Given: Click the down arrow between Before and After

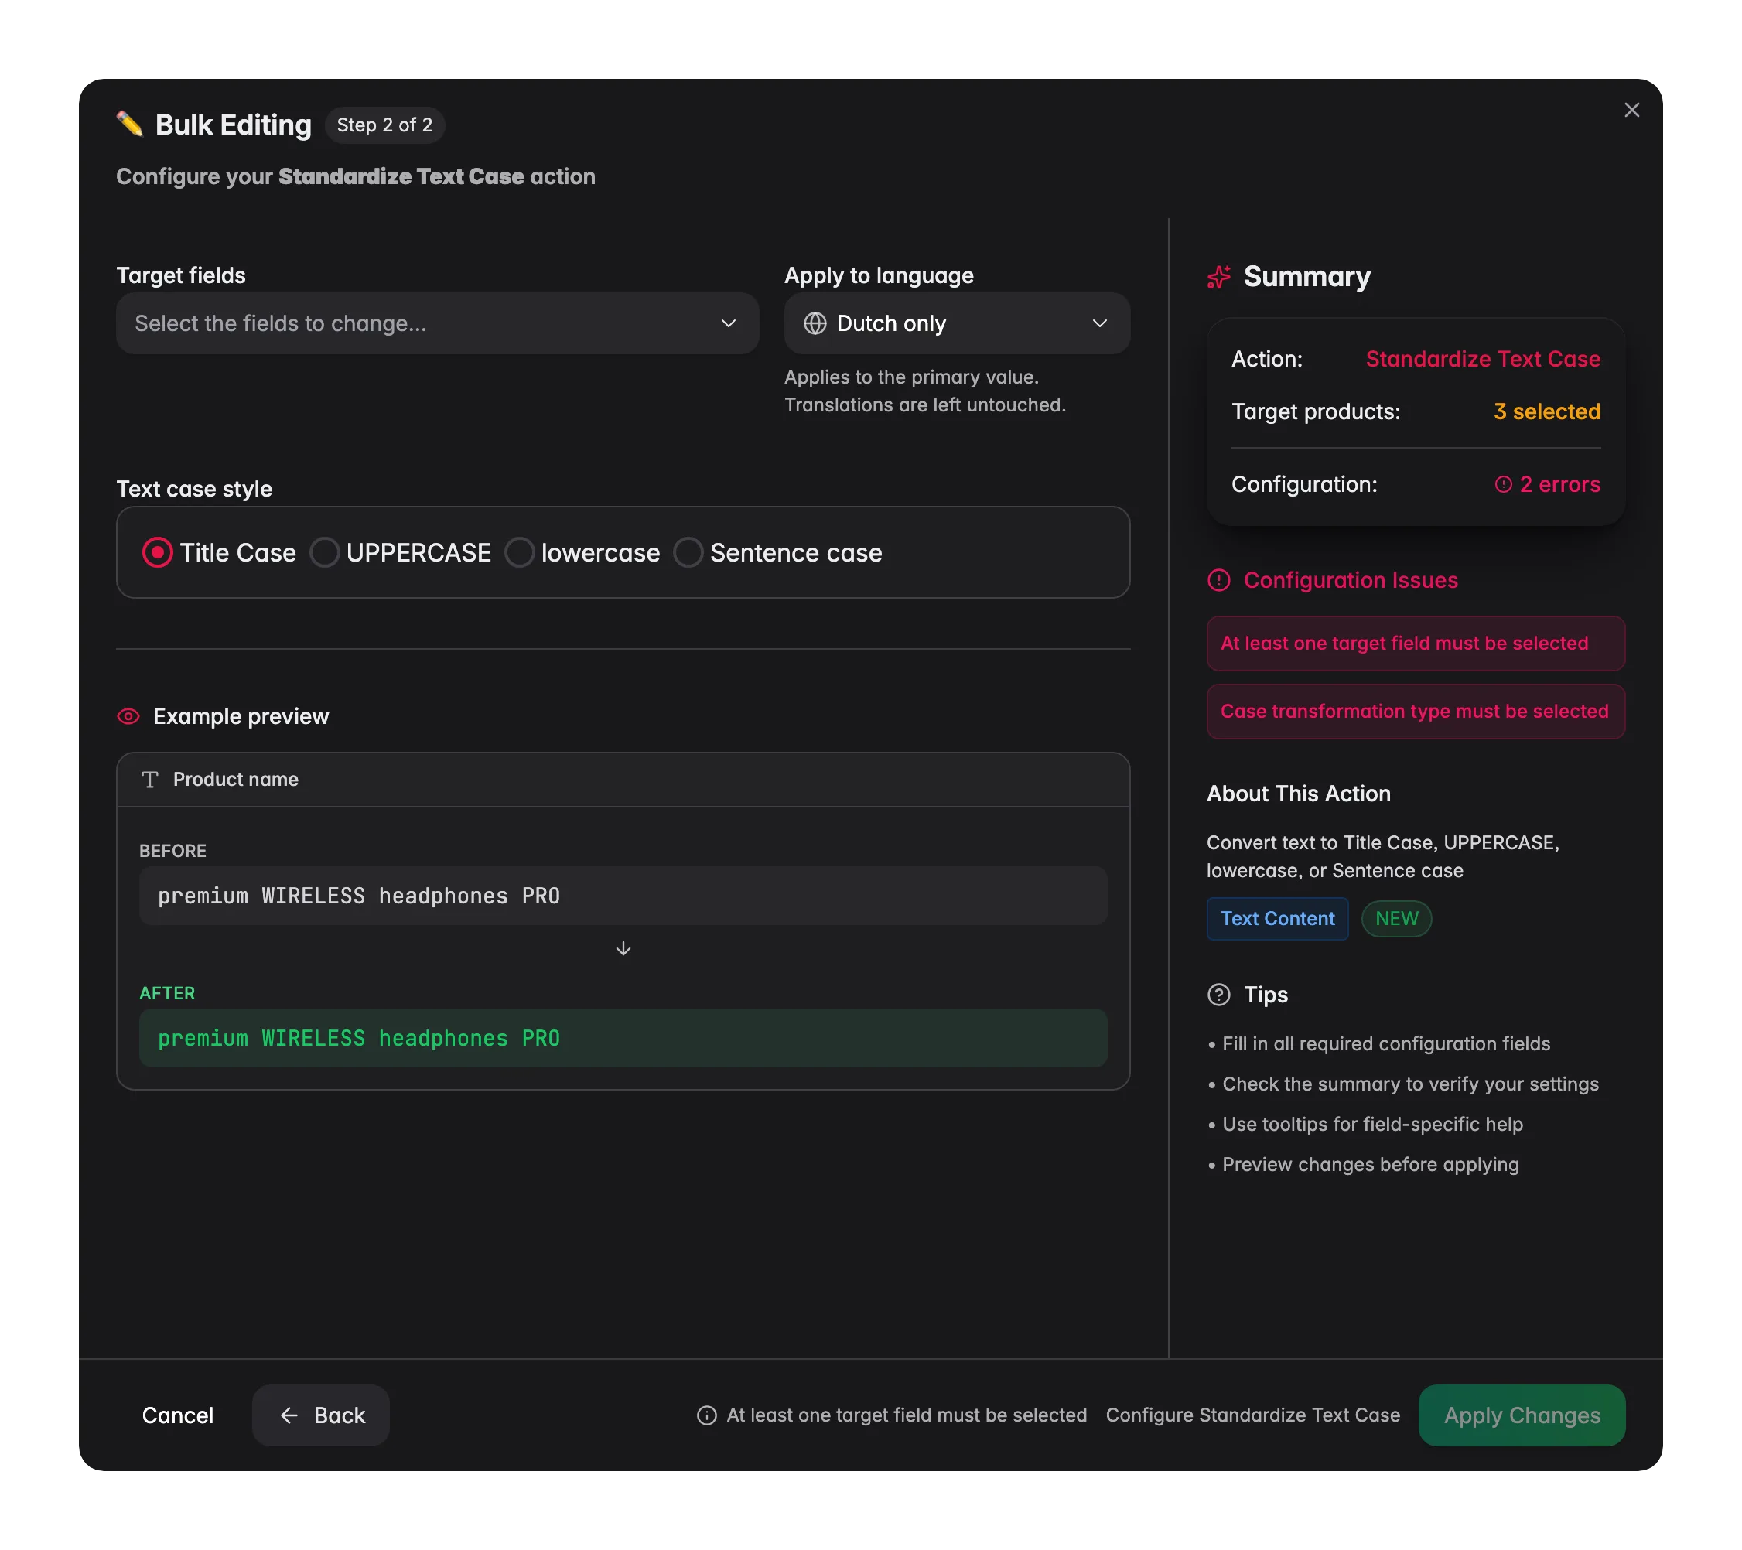Looking at the screenshot, I should (x=623, y=948).
